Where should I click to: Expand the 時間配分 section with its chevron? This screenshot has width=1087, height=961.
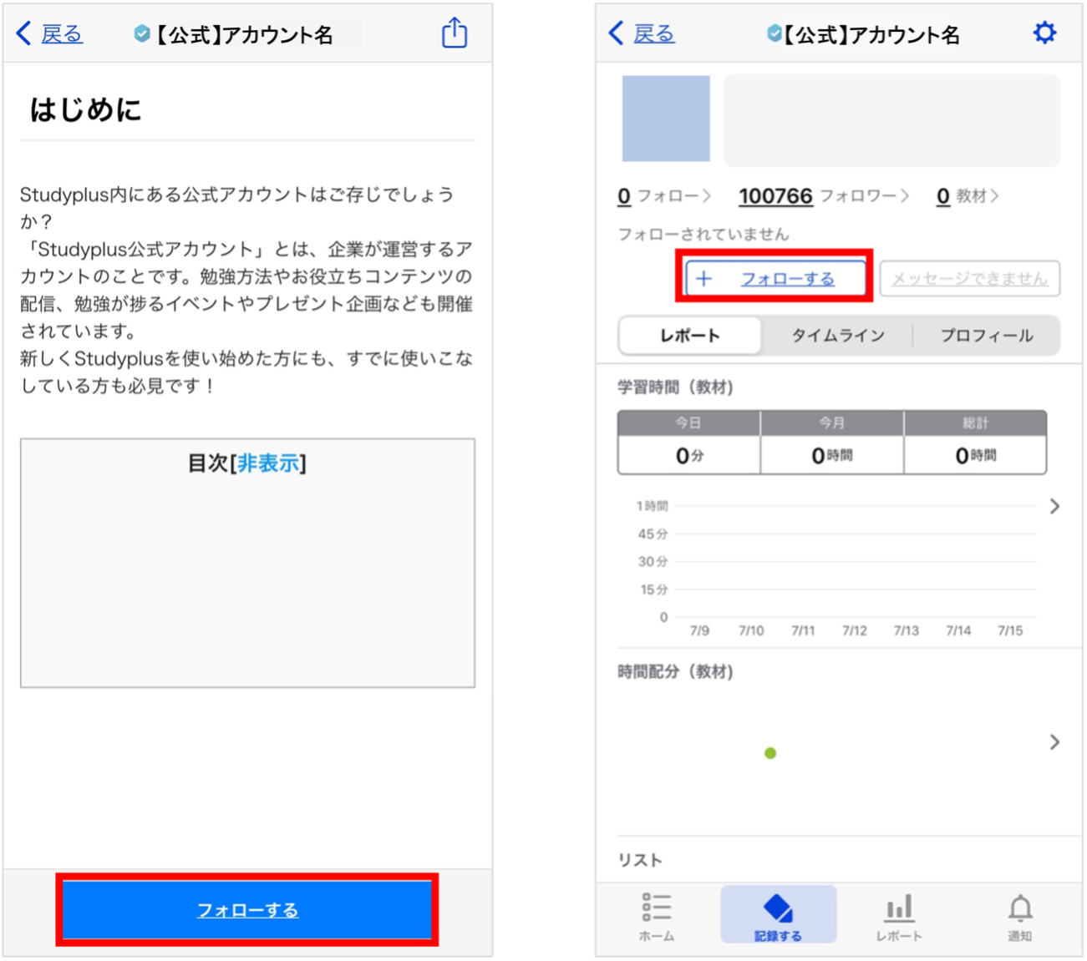pos(1054,742)
